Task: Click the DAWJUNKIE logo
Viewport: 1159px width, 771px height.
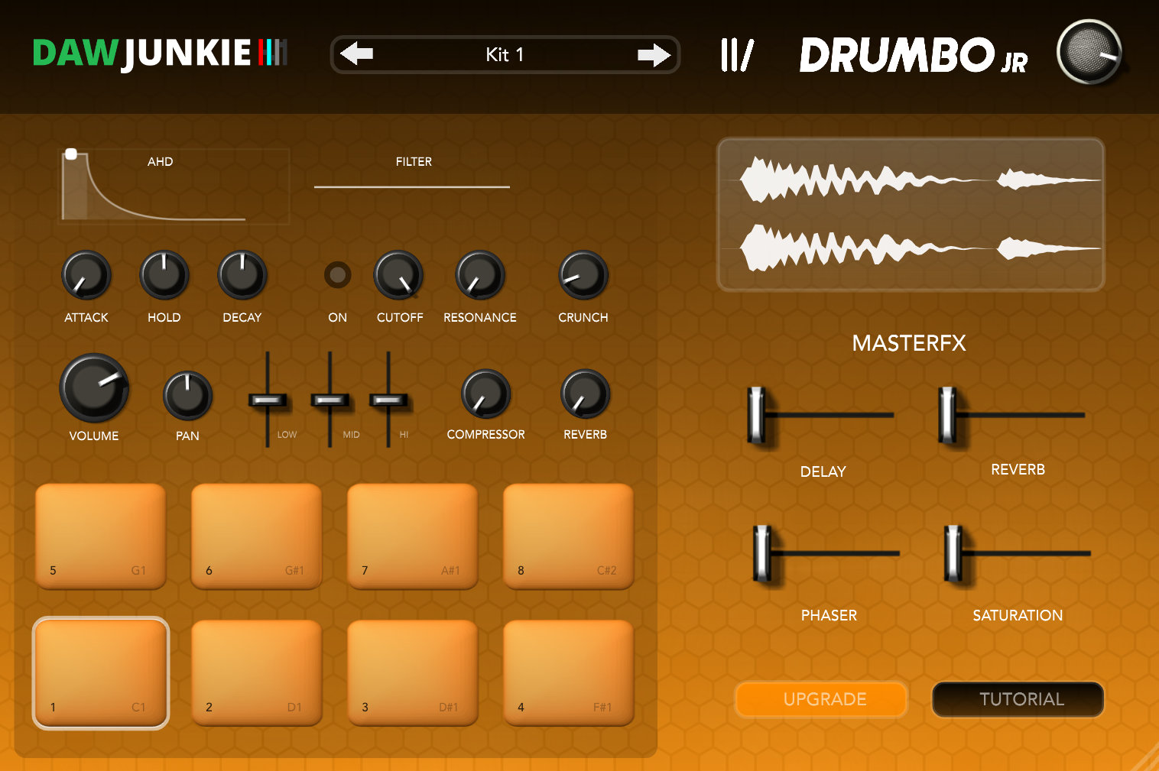Action: 159,53
